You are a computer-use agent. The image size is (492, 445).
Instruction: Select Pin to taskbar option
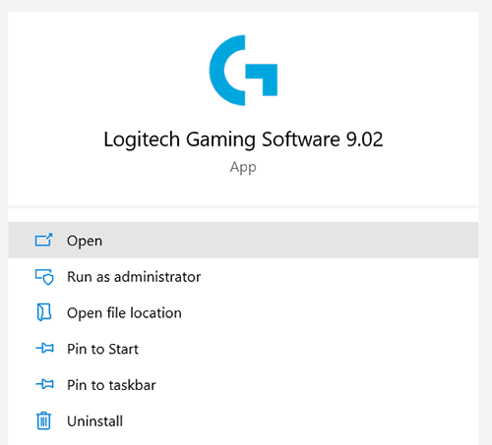point(243,385)
